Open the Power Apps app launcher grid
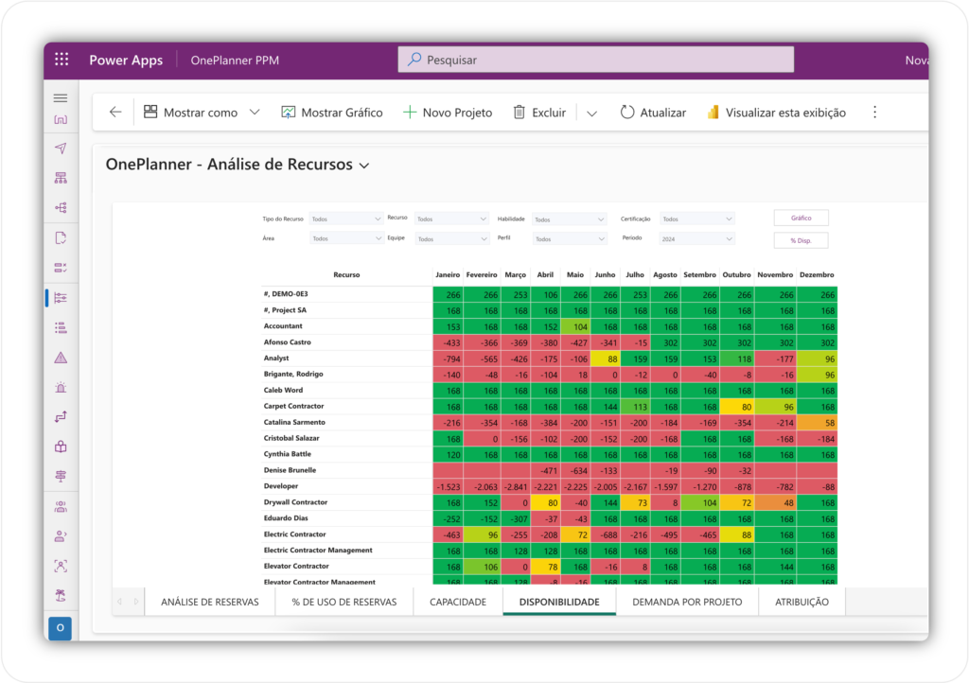 click(x=62, y=60)
